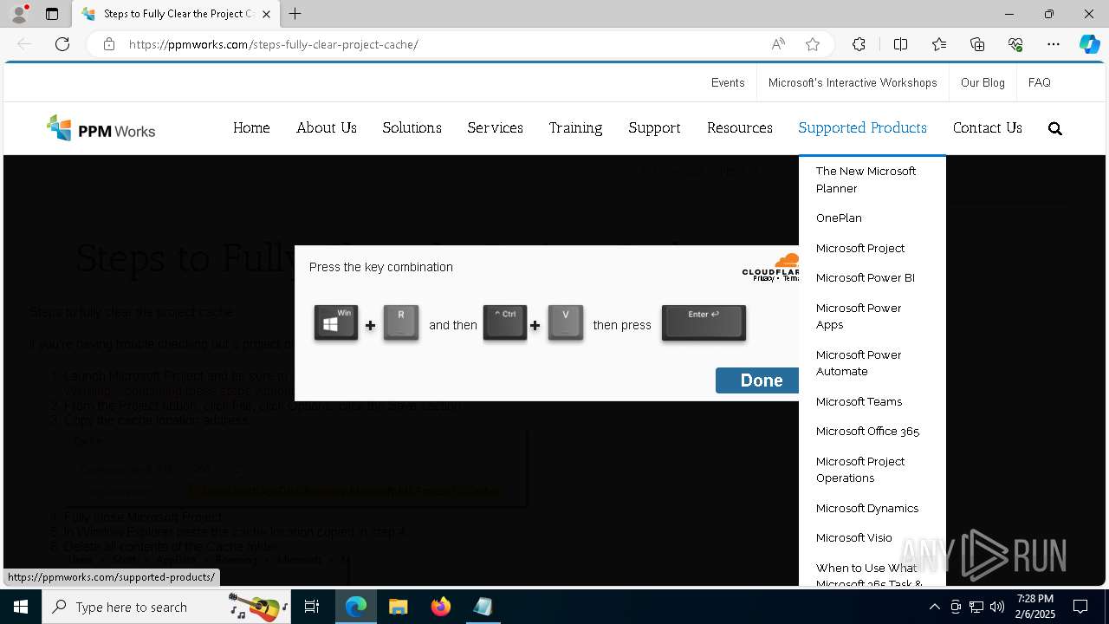Open the Edge profile icon
Screen dimensions: 1109x624
[x=19, y=14]
